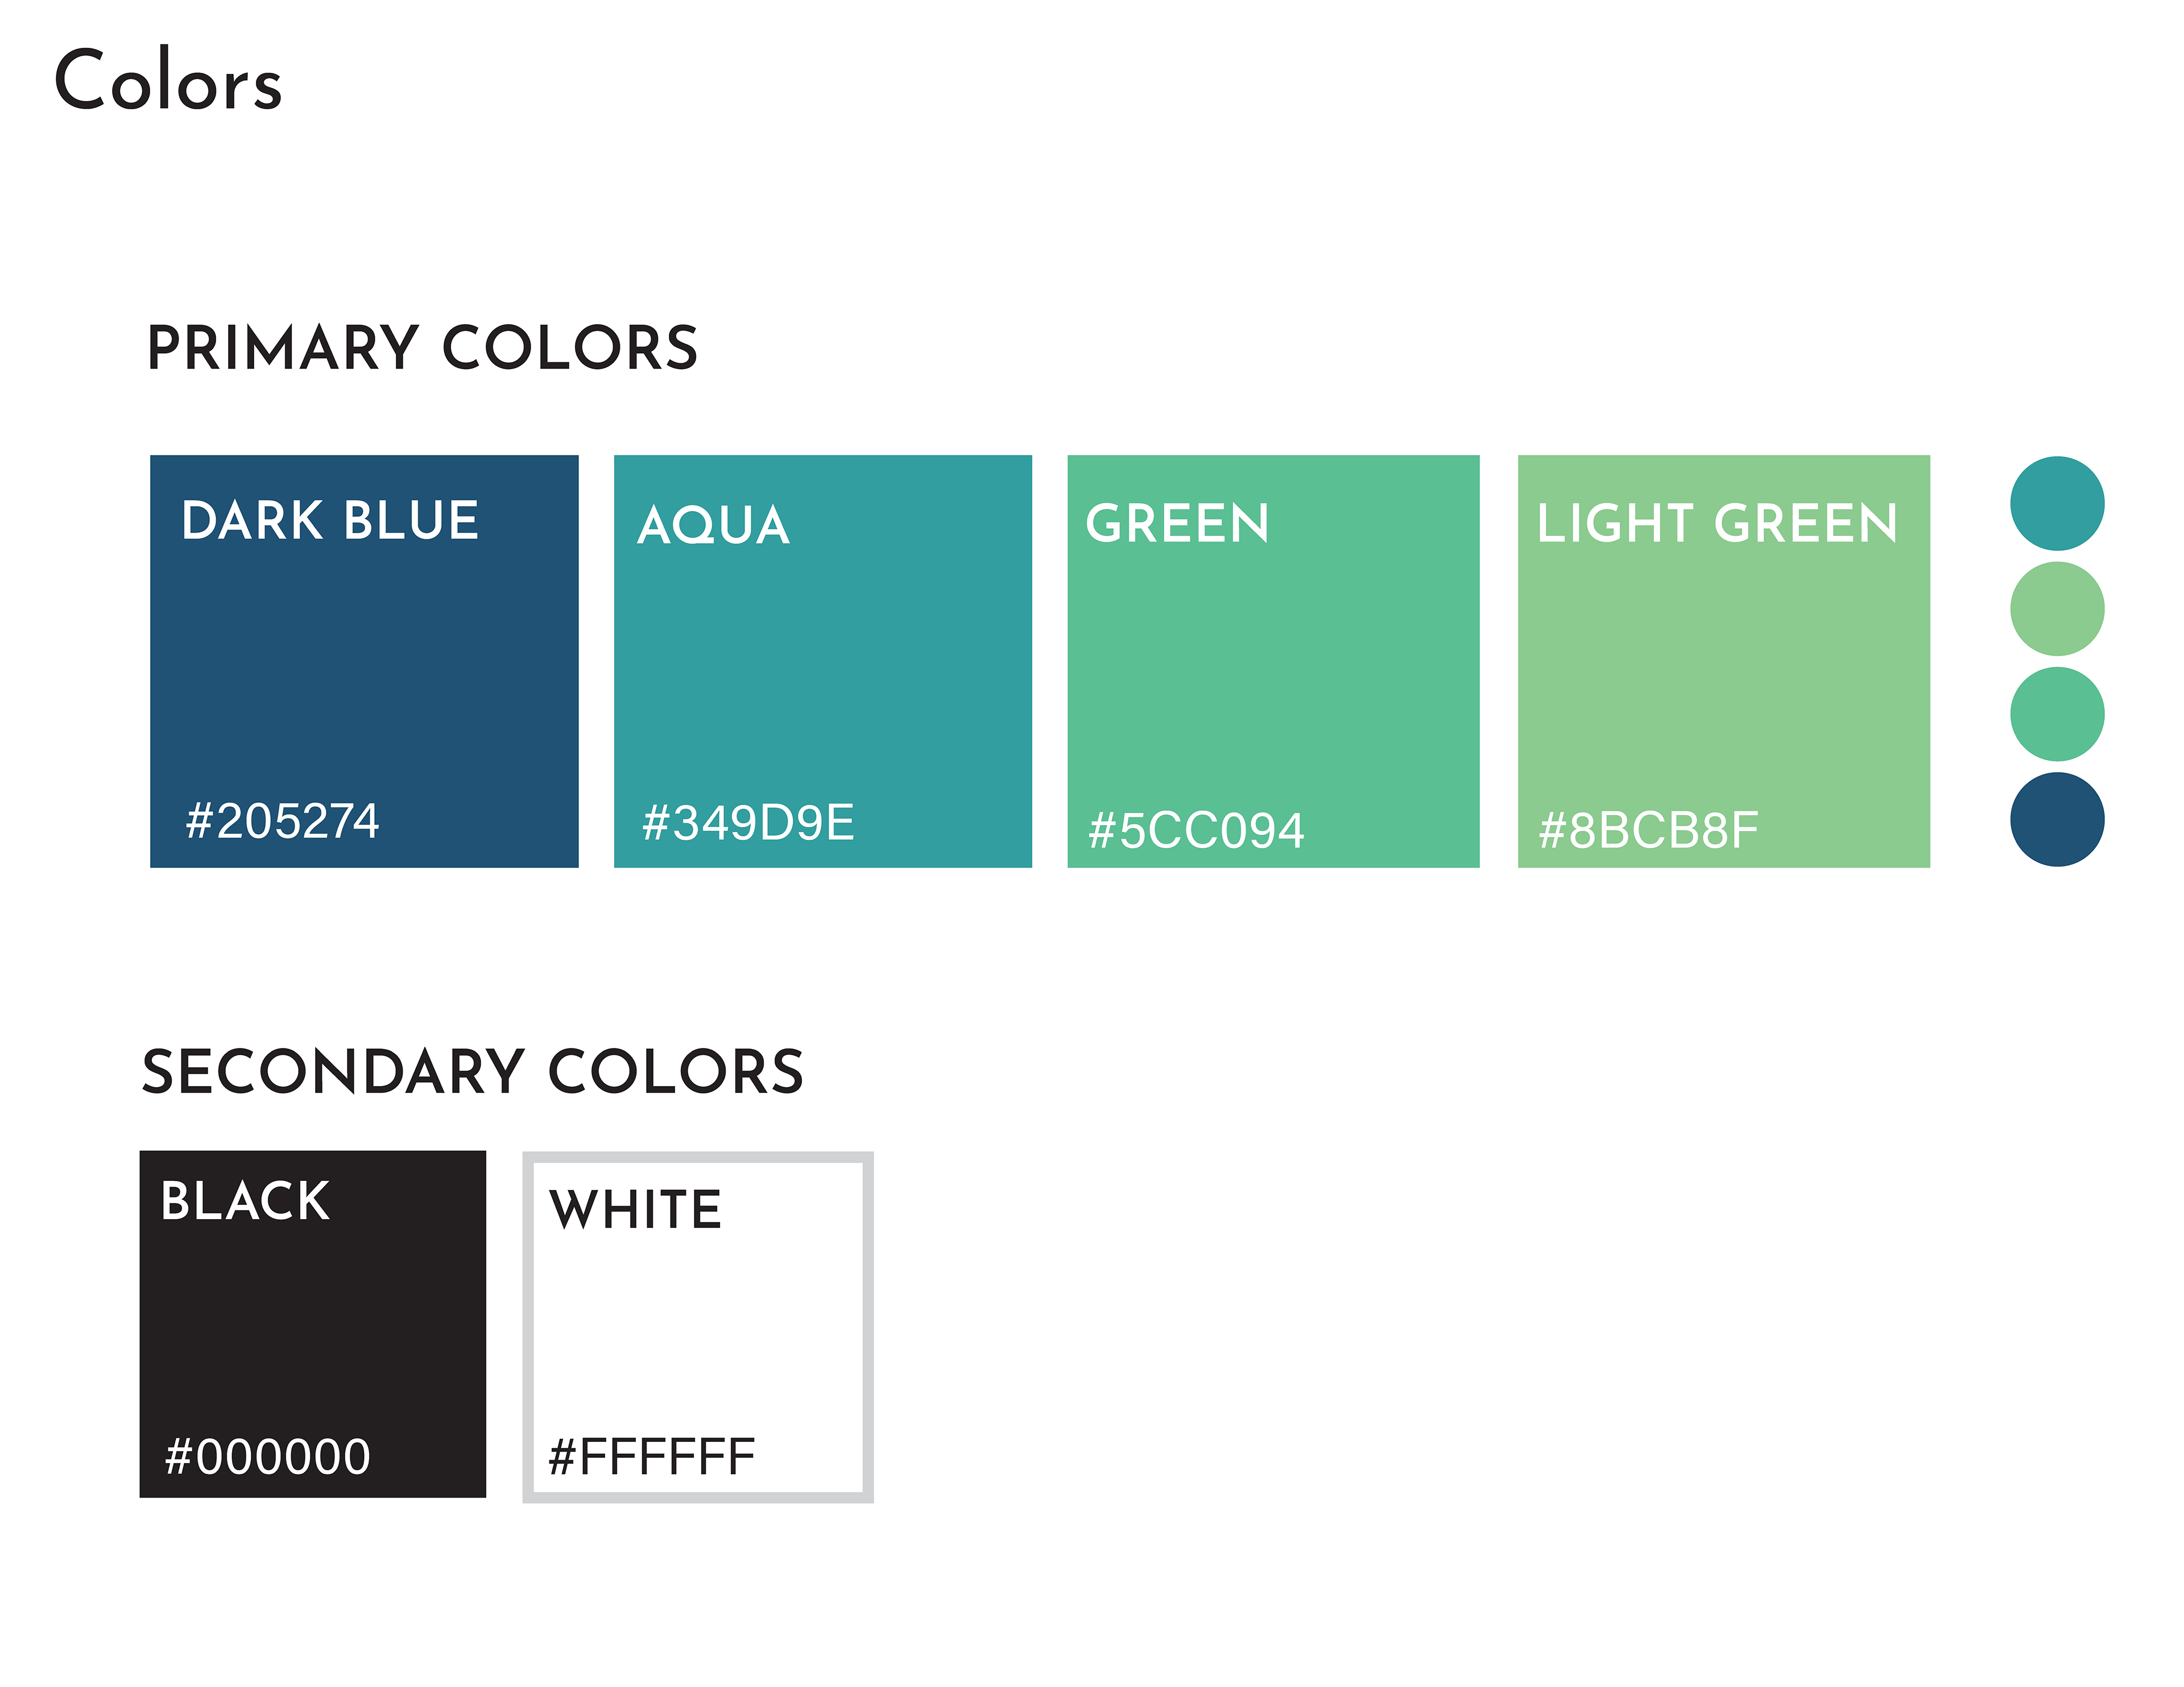Pick the medium green circle dot

(x=2056, y=714)
